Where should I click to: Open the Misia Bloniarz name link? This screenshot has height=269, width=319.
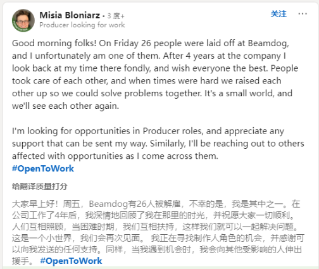70,15
